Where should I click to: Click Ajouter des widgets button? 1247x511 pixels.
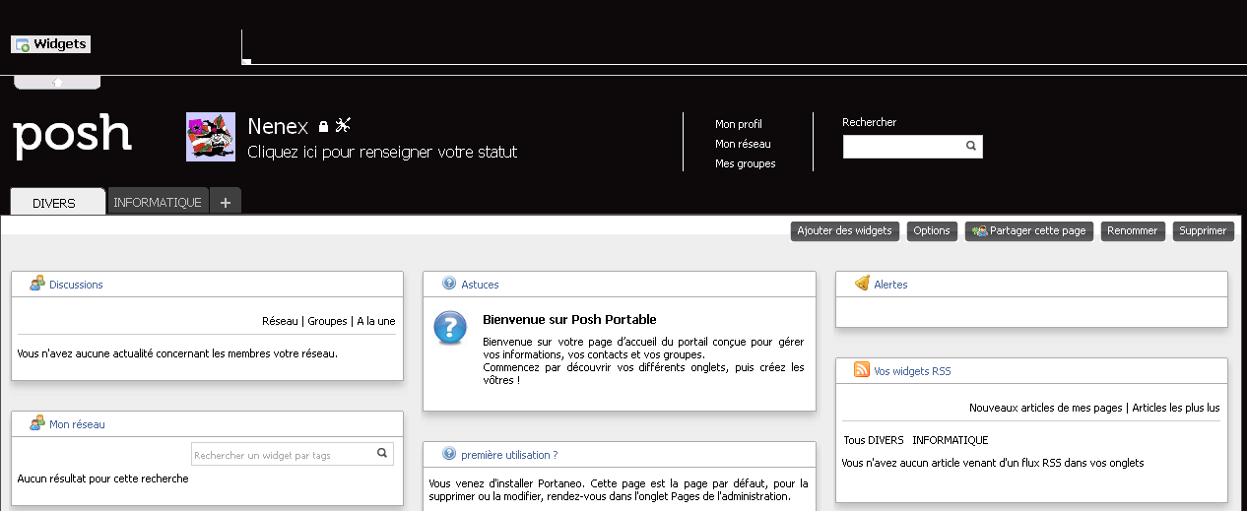point(845,230)
